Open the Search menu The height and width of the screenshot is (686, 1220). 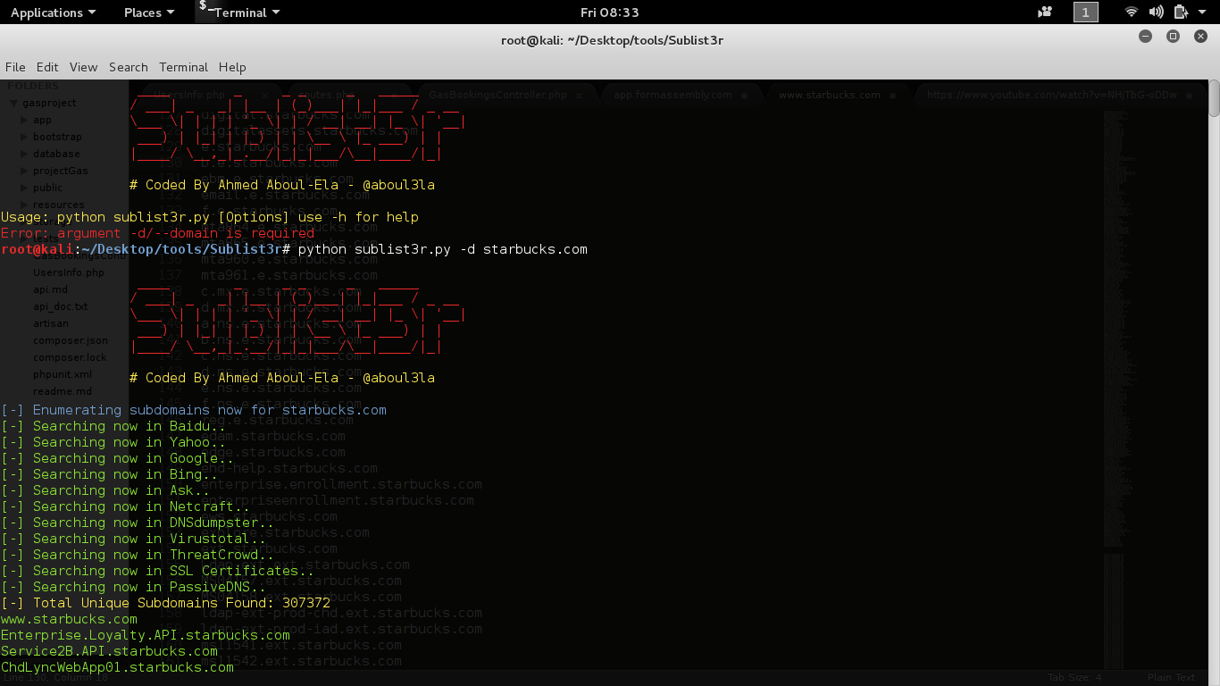click(129, 67)
